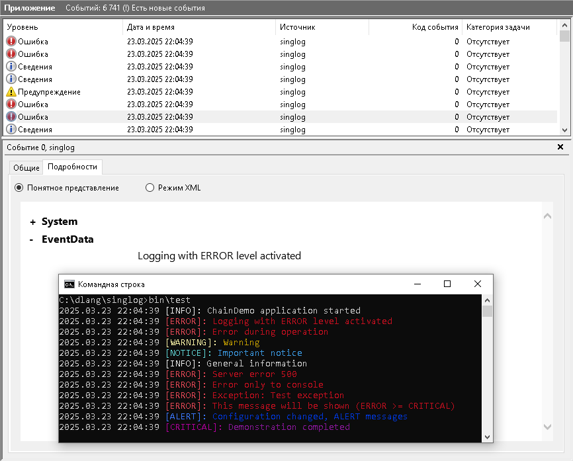Select the Понятное представление radio button
The image size is (573, 461).
click(x=19, y=188)
